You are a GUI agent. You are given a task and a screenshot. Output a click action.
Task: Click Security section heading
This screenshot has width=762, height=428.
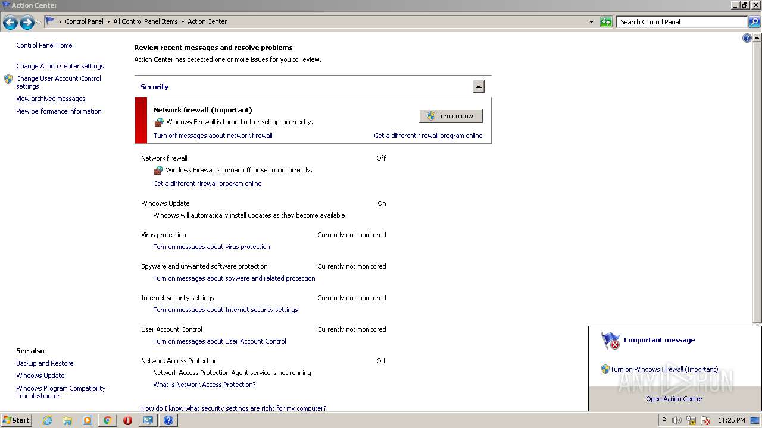coord(154,87)
